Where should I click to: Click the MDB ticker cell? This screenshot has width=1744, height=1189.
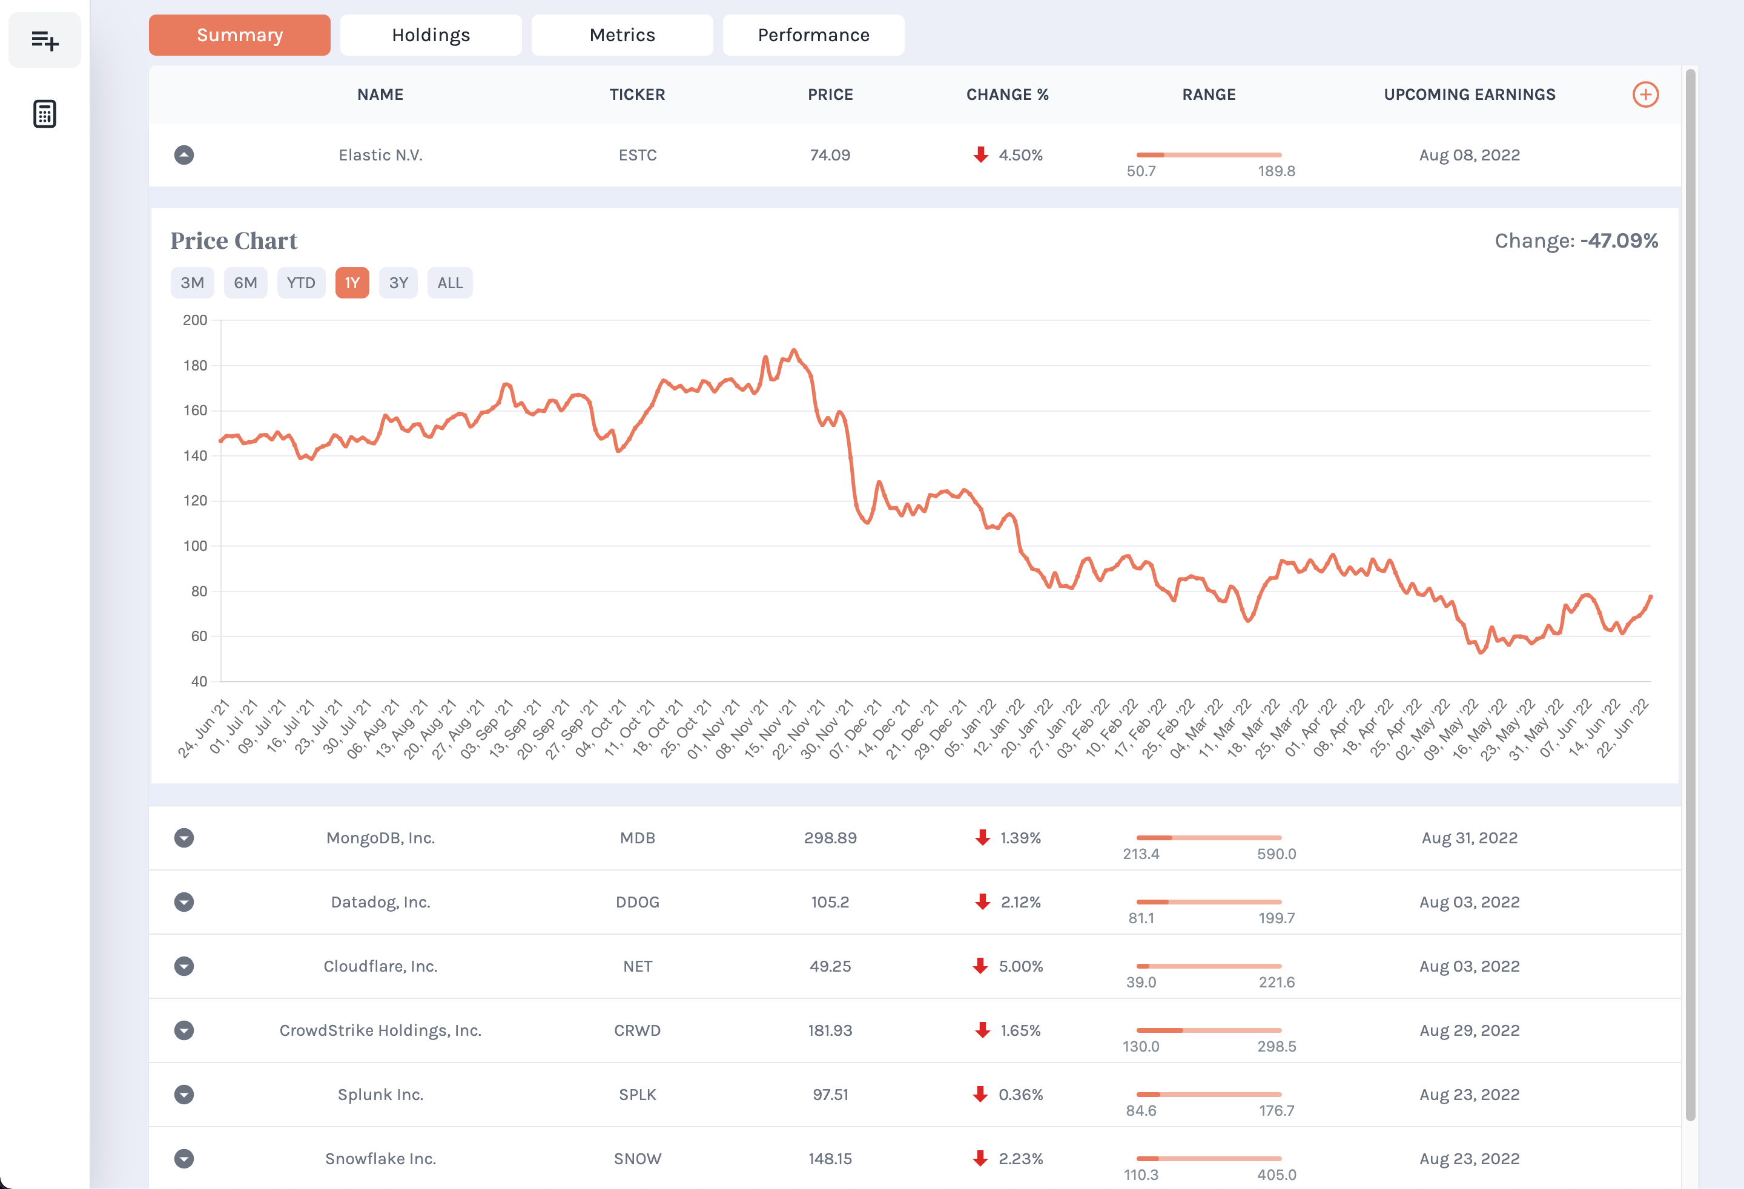pos(637,838)
